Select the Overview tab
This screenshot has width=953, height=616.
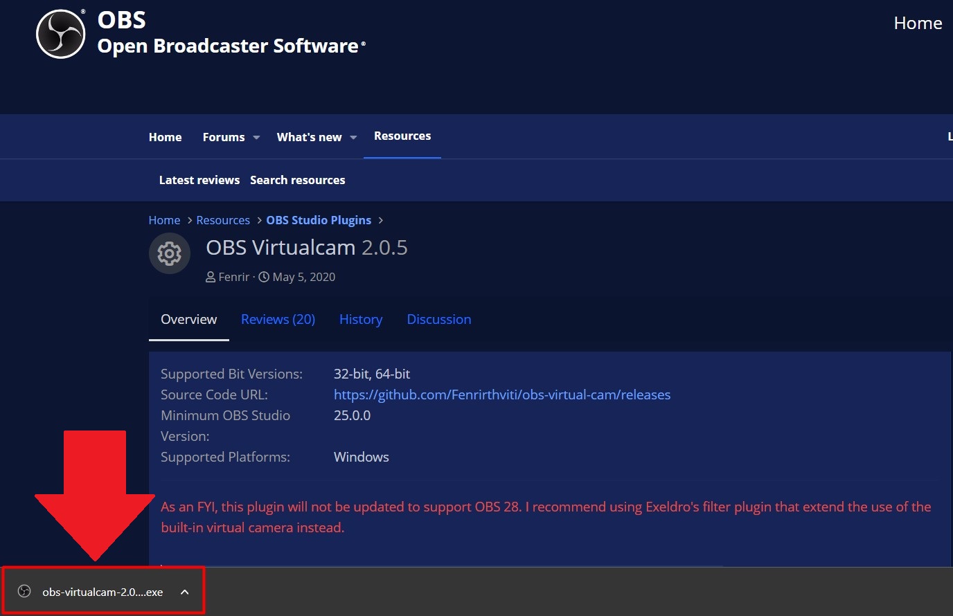click(188, 319)
